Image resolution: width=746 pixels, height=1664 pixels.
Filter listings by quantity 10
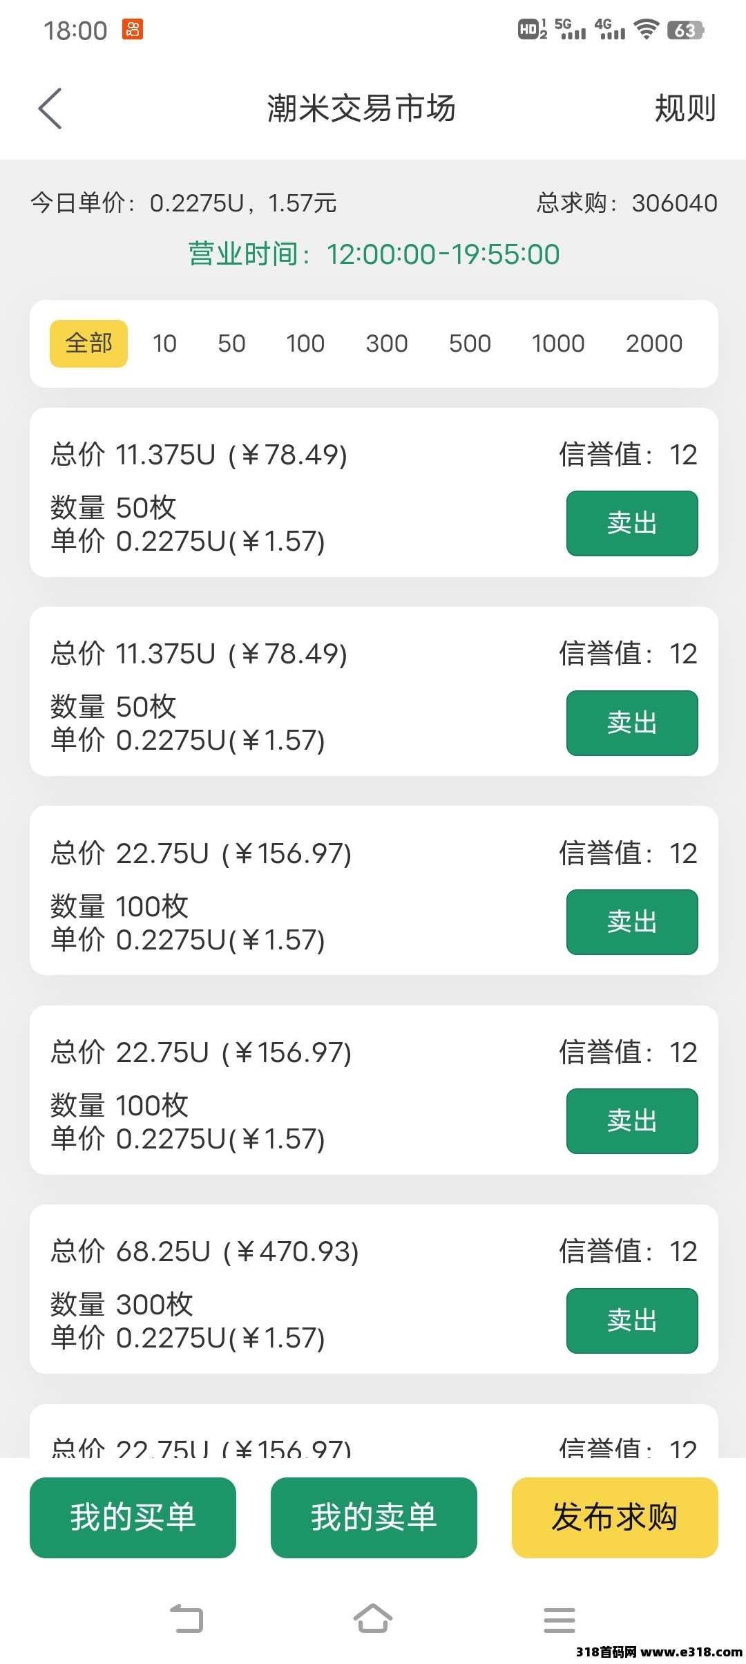click(164, 343)
